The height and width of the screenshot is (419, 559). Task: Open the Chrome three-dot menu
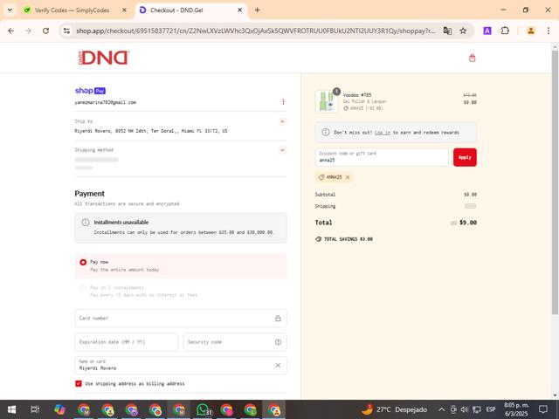click(549, 31)
